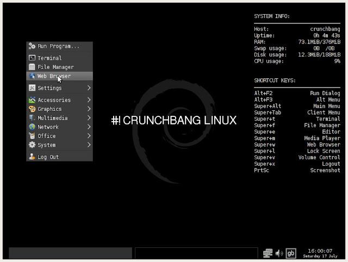The width and height of the screenshot is (348, 262).
Task: Select Log Out menu entry
Action: point(59,157)
